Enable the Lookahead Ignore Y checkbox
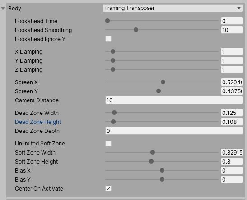The image size is (247, 200). pos(108,39)
